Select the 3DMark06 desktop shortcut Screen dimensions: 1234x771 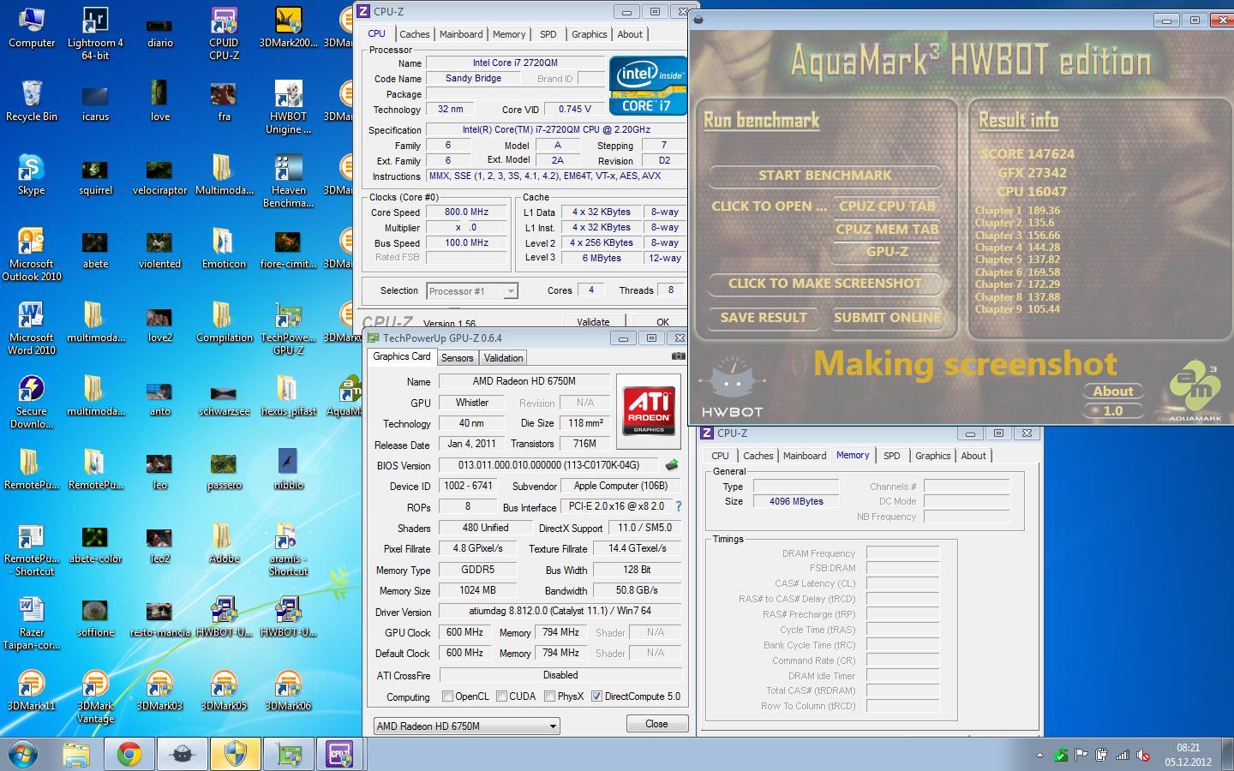click(288, 690)
